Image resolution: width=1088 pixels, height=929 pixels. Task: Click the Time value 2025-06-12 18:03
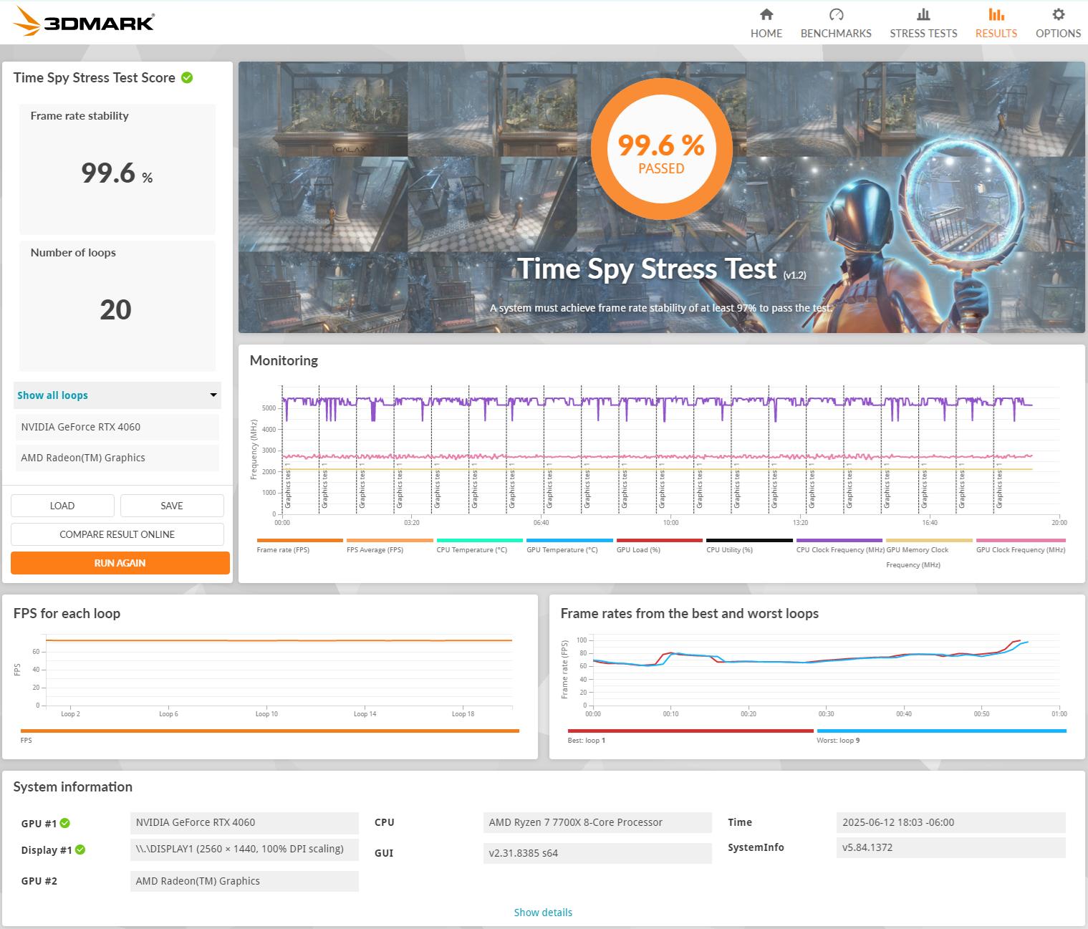click(951, 822)
